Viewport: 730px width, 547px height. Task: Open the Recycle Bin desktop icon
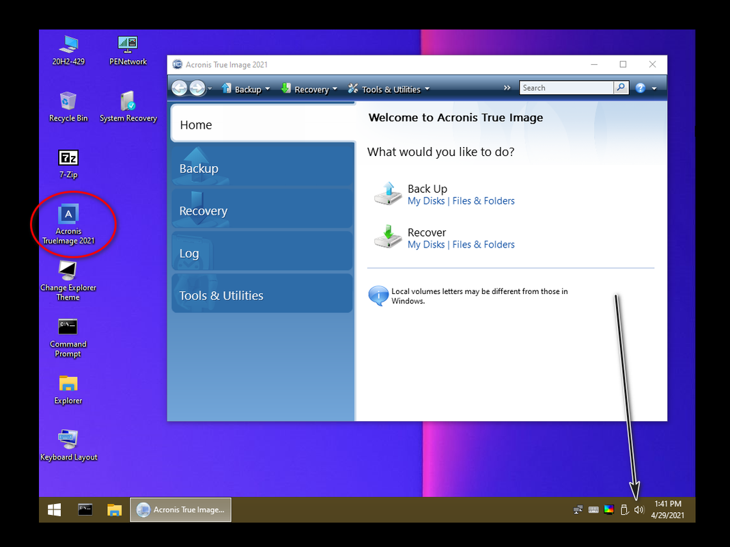coord(68,107)
